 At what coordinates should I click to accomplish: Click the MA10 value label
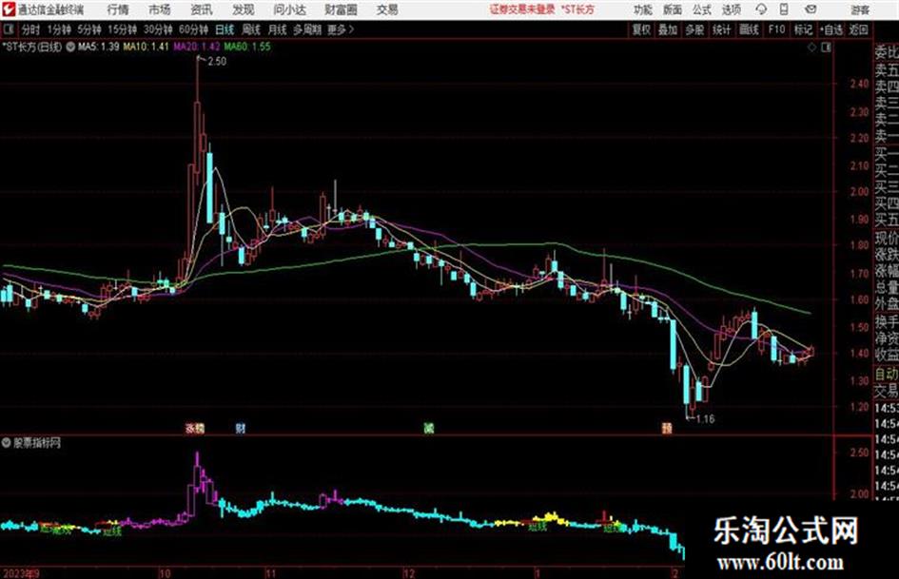tap(147, 47)
